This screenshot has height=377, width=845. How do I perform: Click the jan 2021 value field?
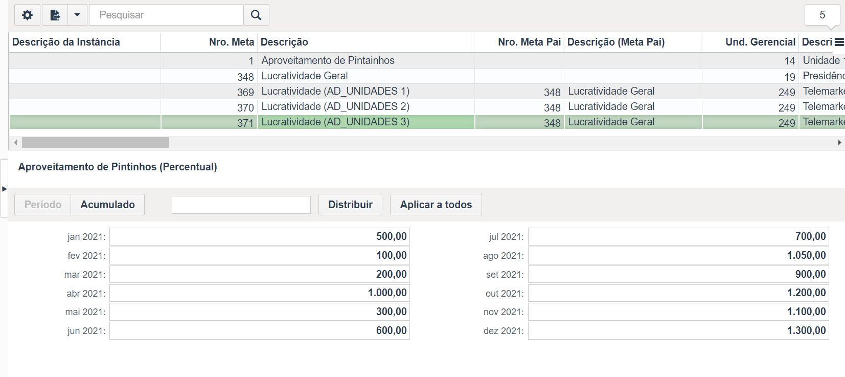coord(260,236)
